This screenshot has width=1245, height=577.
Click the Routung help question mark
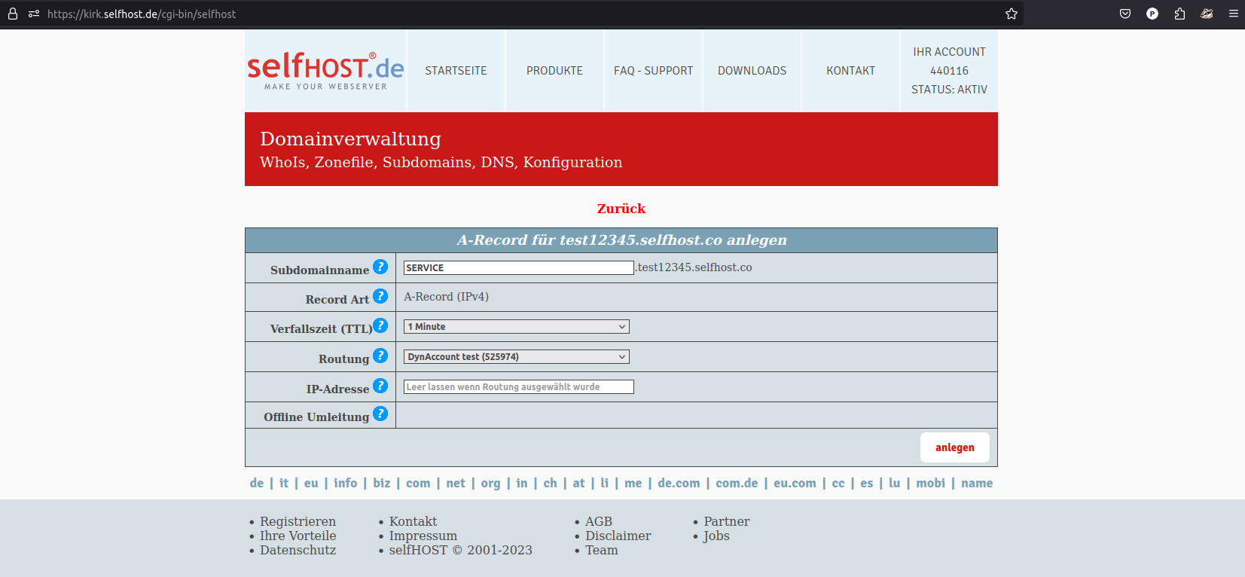(x=380, y=356)
